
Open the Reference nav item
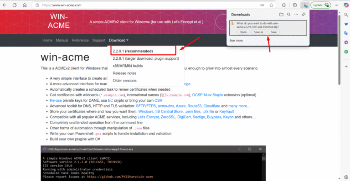point(80,41)
